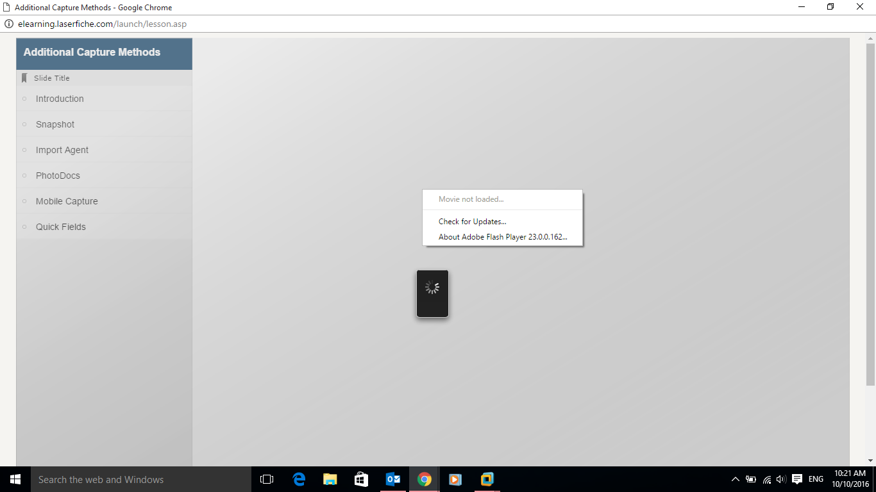Open the last pinned taskbar app icon
The image size is (876, 492).
[487, 479]
